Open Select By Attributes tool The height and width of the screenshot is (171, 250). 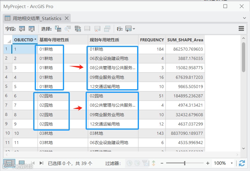58,29
